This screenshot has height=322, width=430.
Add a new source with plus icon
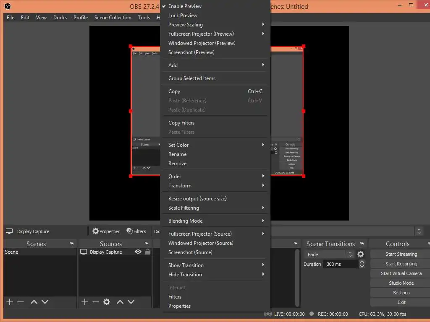pos(85,302)
